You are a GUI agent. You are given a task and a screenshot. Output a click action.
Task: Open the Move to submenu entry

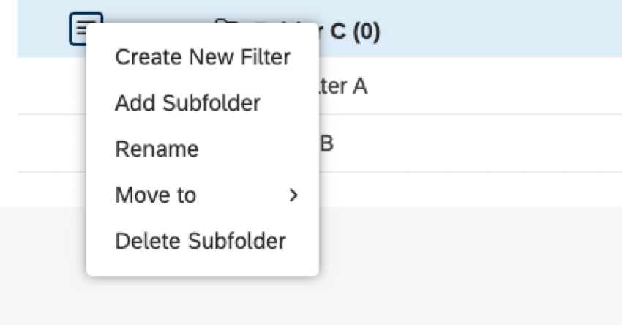[156, 195]
